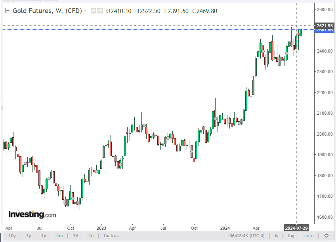This screenshot has width=336, height=242.
Task: Toggle the % percentage scale
Action: pos(276,236)
